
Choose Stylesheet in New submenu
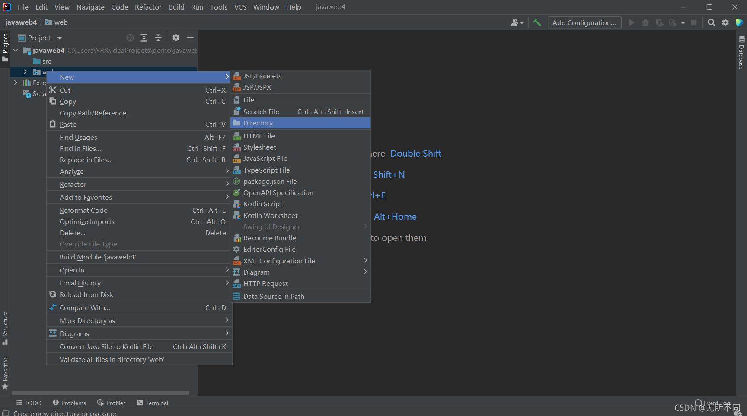(x=300, y=147)
